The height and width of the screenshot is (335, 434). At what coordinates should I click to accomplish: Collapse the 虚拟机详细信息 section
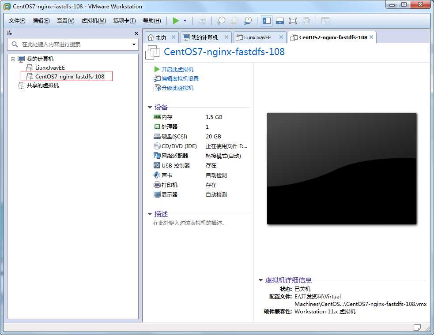click(261, 280)
